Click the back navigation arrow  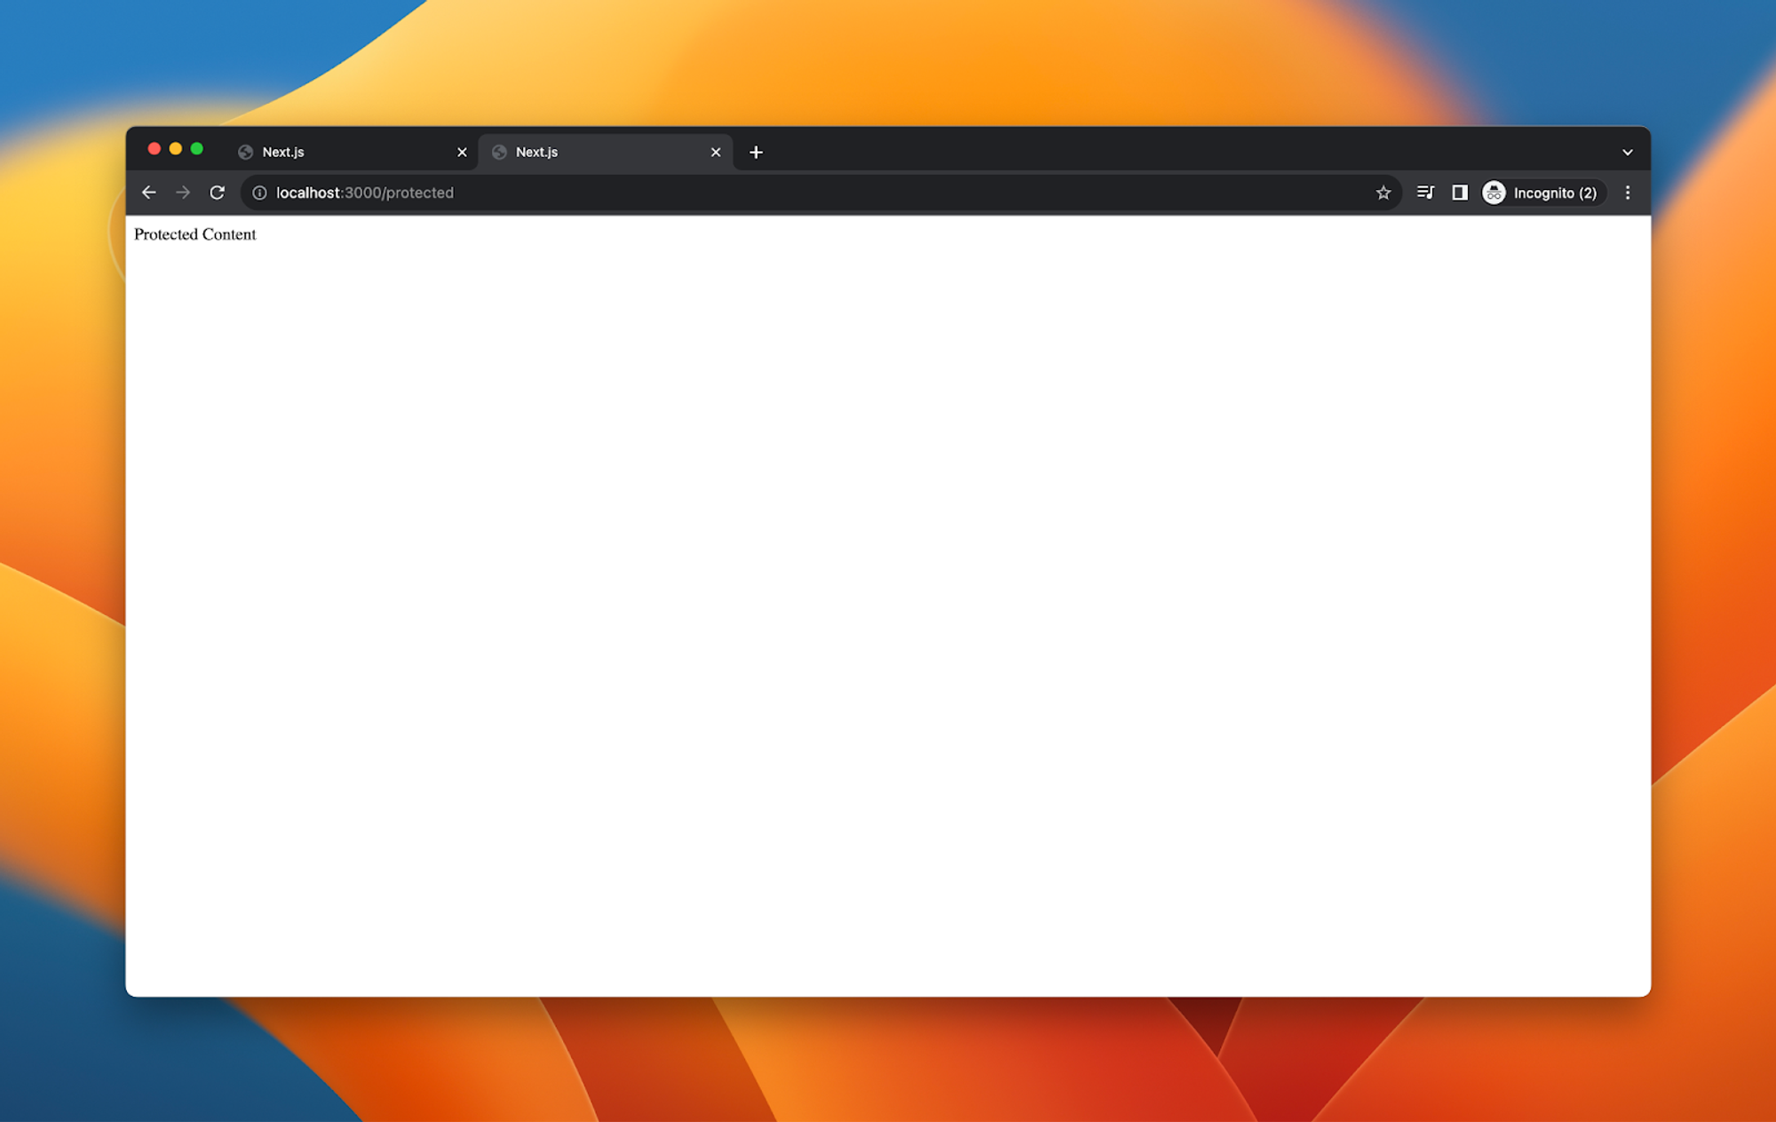click(149, 193)
